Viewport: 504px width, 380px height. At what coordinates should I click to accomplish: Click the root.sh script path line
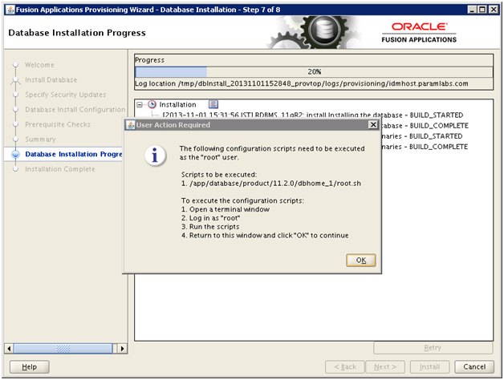(x=271, y=184)
